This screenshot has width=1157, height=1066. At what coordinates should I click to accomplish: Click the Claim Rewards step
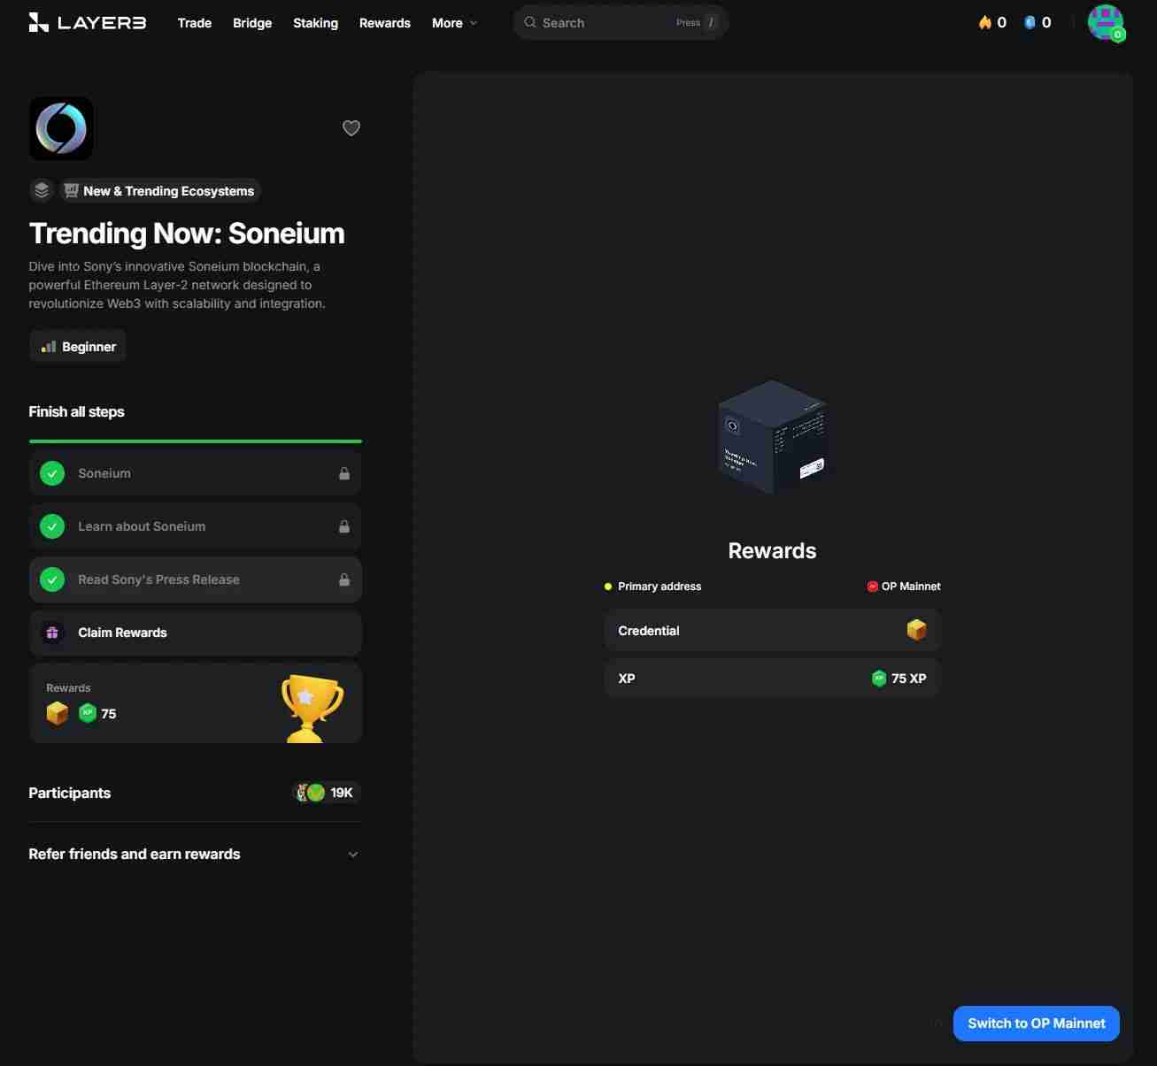[x=195, y=633]
